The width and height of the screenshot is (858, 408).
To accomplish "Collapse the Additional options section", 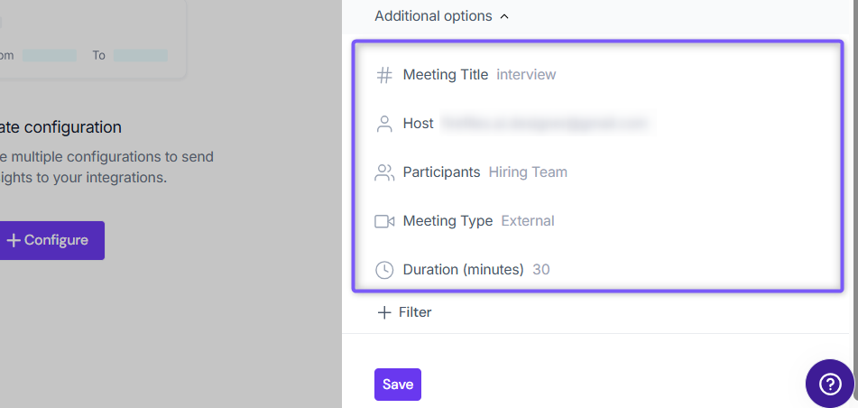I will tap(504, 16).
